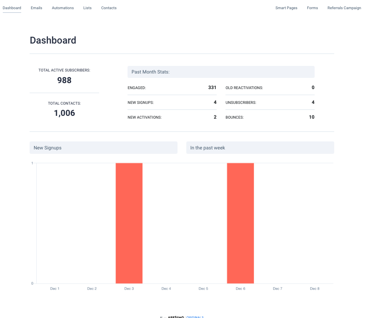
Task: Navigate to the Automations page
Action: point(63,8)
